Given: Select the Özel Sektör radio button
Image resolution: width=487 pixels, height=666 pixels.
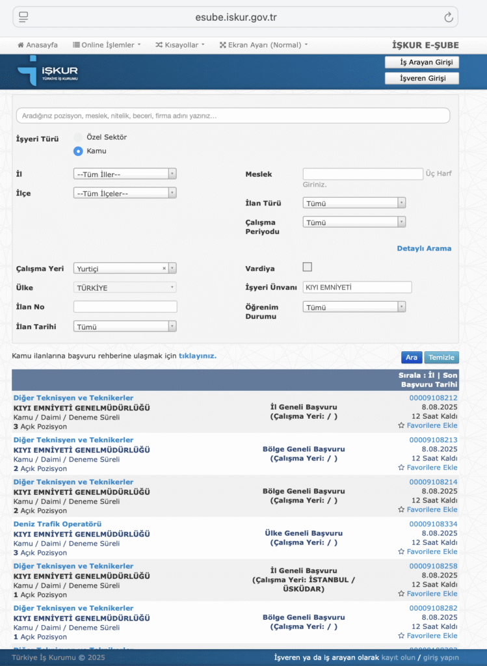Looking at the screenshot, I should [78, 137].
